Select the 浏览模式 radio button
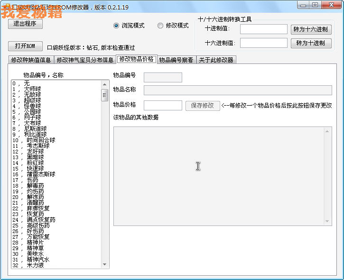Viewport: 344px width, 280px height. click(116, 26)
